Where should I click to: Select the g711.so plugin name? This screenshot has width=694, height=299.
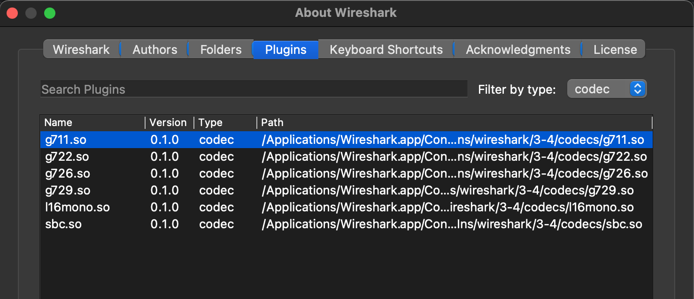pos(66,140)
